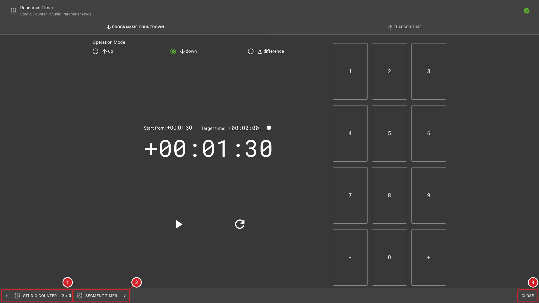This screenshot has height=303, width=539.
Task: Click keypad button 0
Action: (389, 257)
